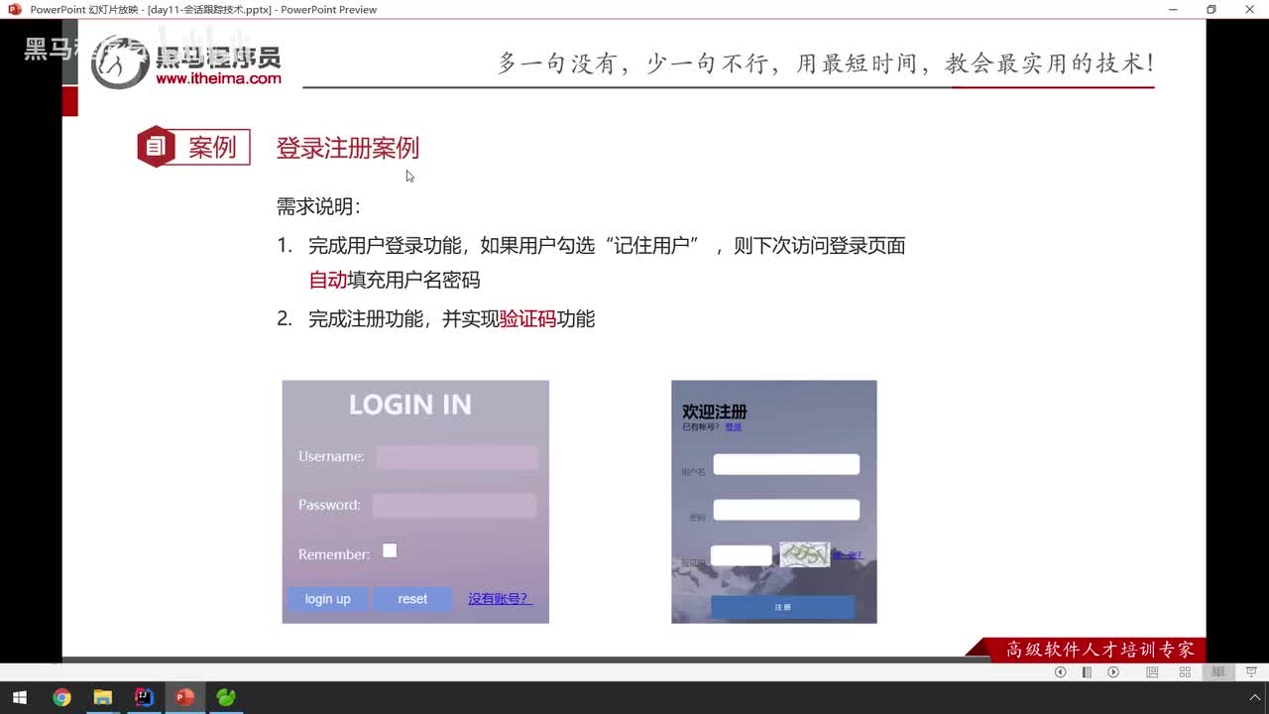Click the 案例 label text
1269x714 pixels.
(212, 148)
